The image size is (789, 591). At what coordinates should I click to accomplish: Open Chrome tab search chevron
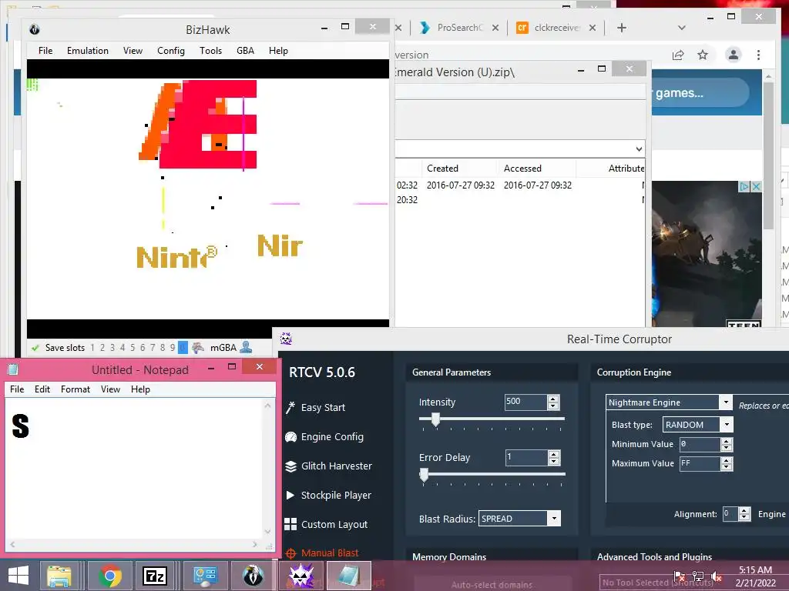[682, 28]
